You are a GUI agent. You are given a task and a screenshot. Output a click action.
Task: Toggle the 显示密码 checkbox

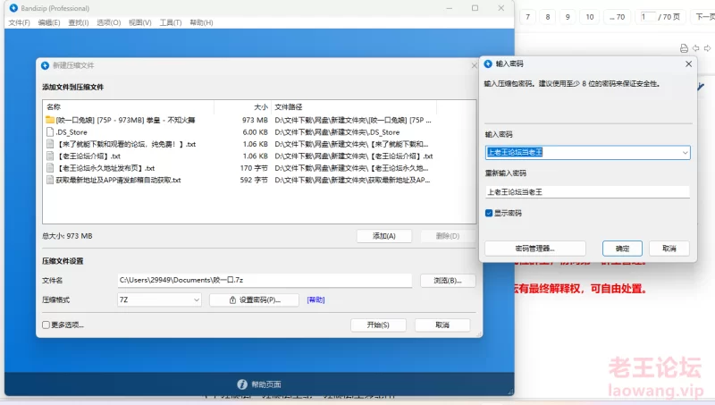click(489, 213)
